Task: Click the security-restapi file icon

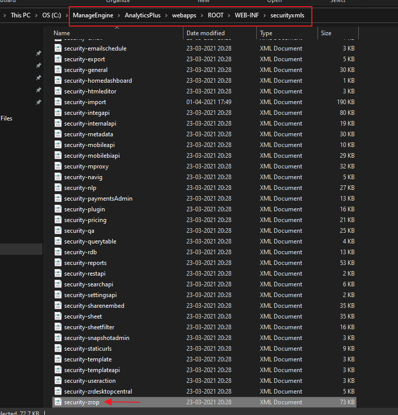Action: pyautogui.click(x=58, y=273)
